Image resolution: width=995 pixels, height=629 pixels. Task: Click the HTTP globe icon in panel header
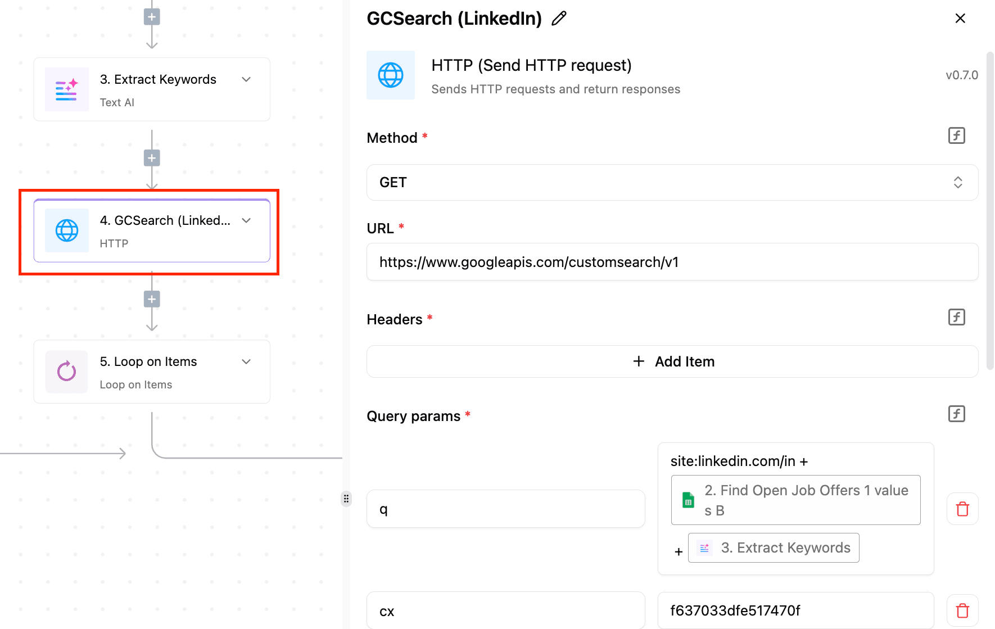click(x=391, y=75)
